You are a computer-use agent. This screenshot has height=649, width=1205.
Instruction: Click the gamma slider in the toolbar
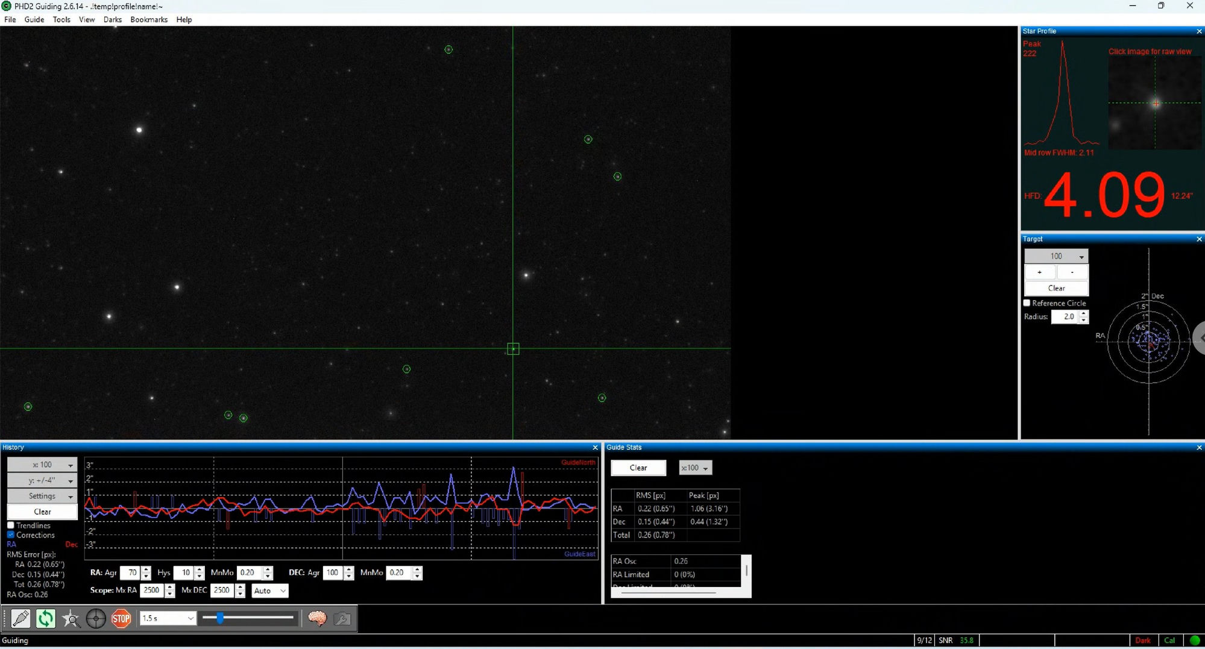tap(248, 618)
